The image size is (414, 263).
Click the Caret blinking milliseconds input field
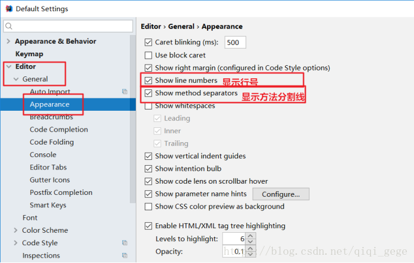pyautogui.click(x=235, y=43)
